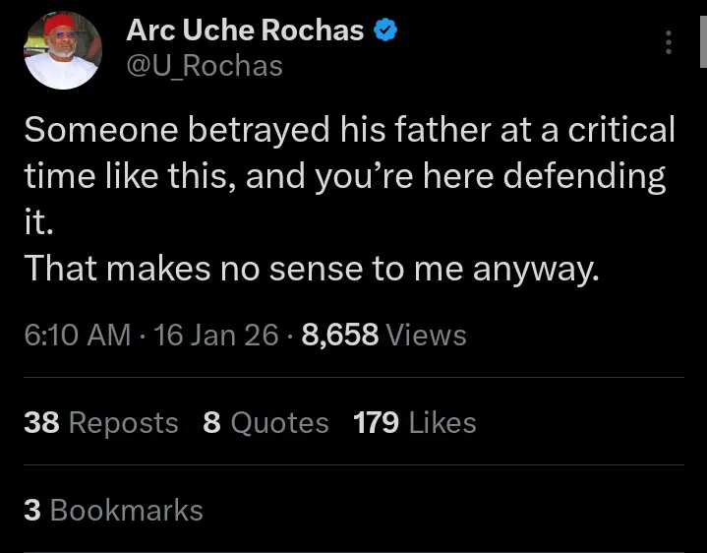Viewport: 707px width, 553px height.
Task: Open the Arc Uche Rochas display name
Action: [x=245, y=31]
